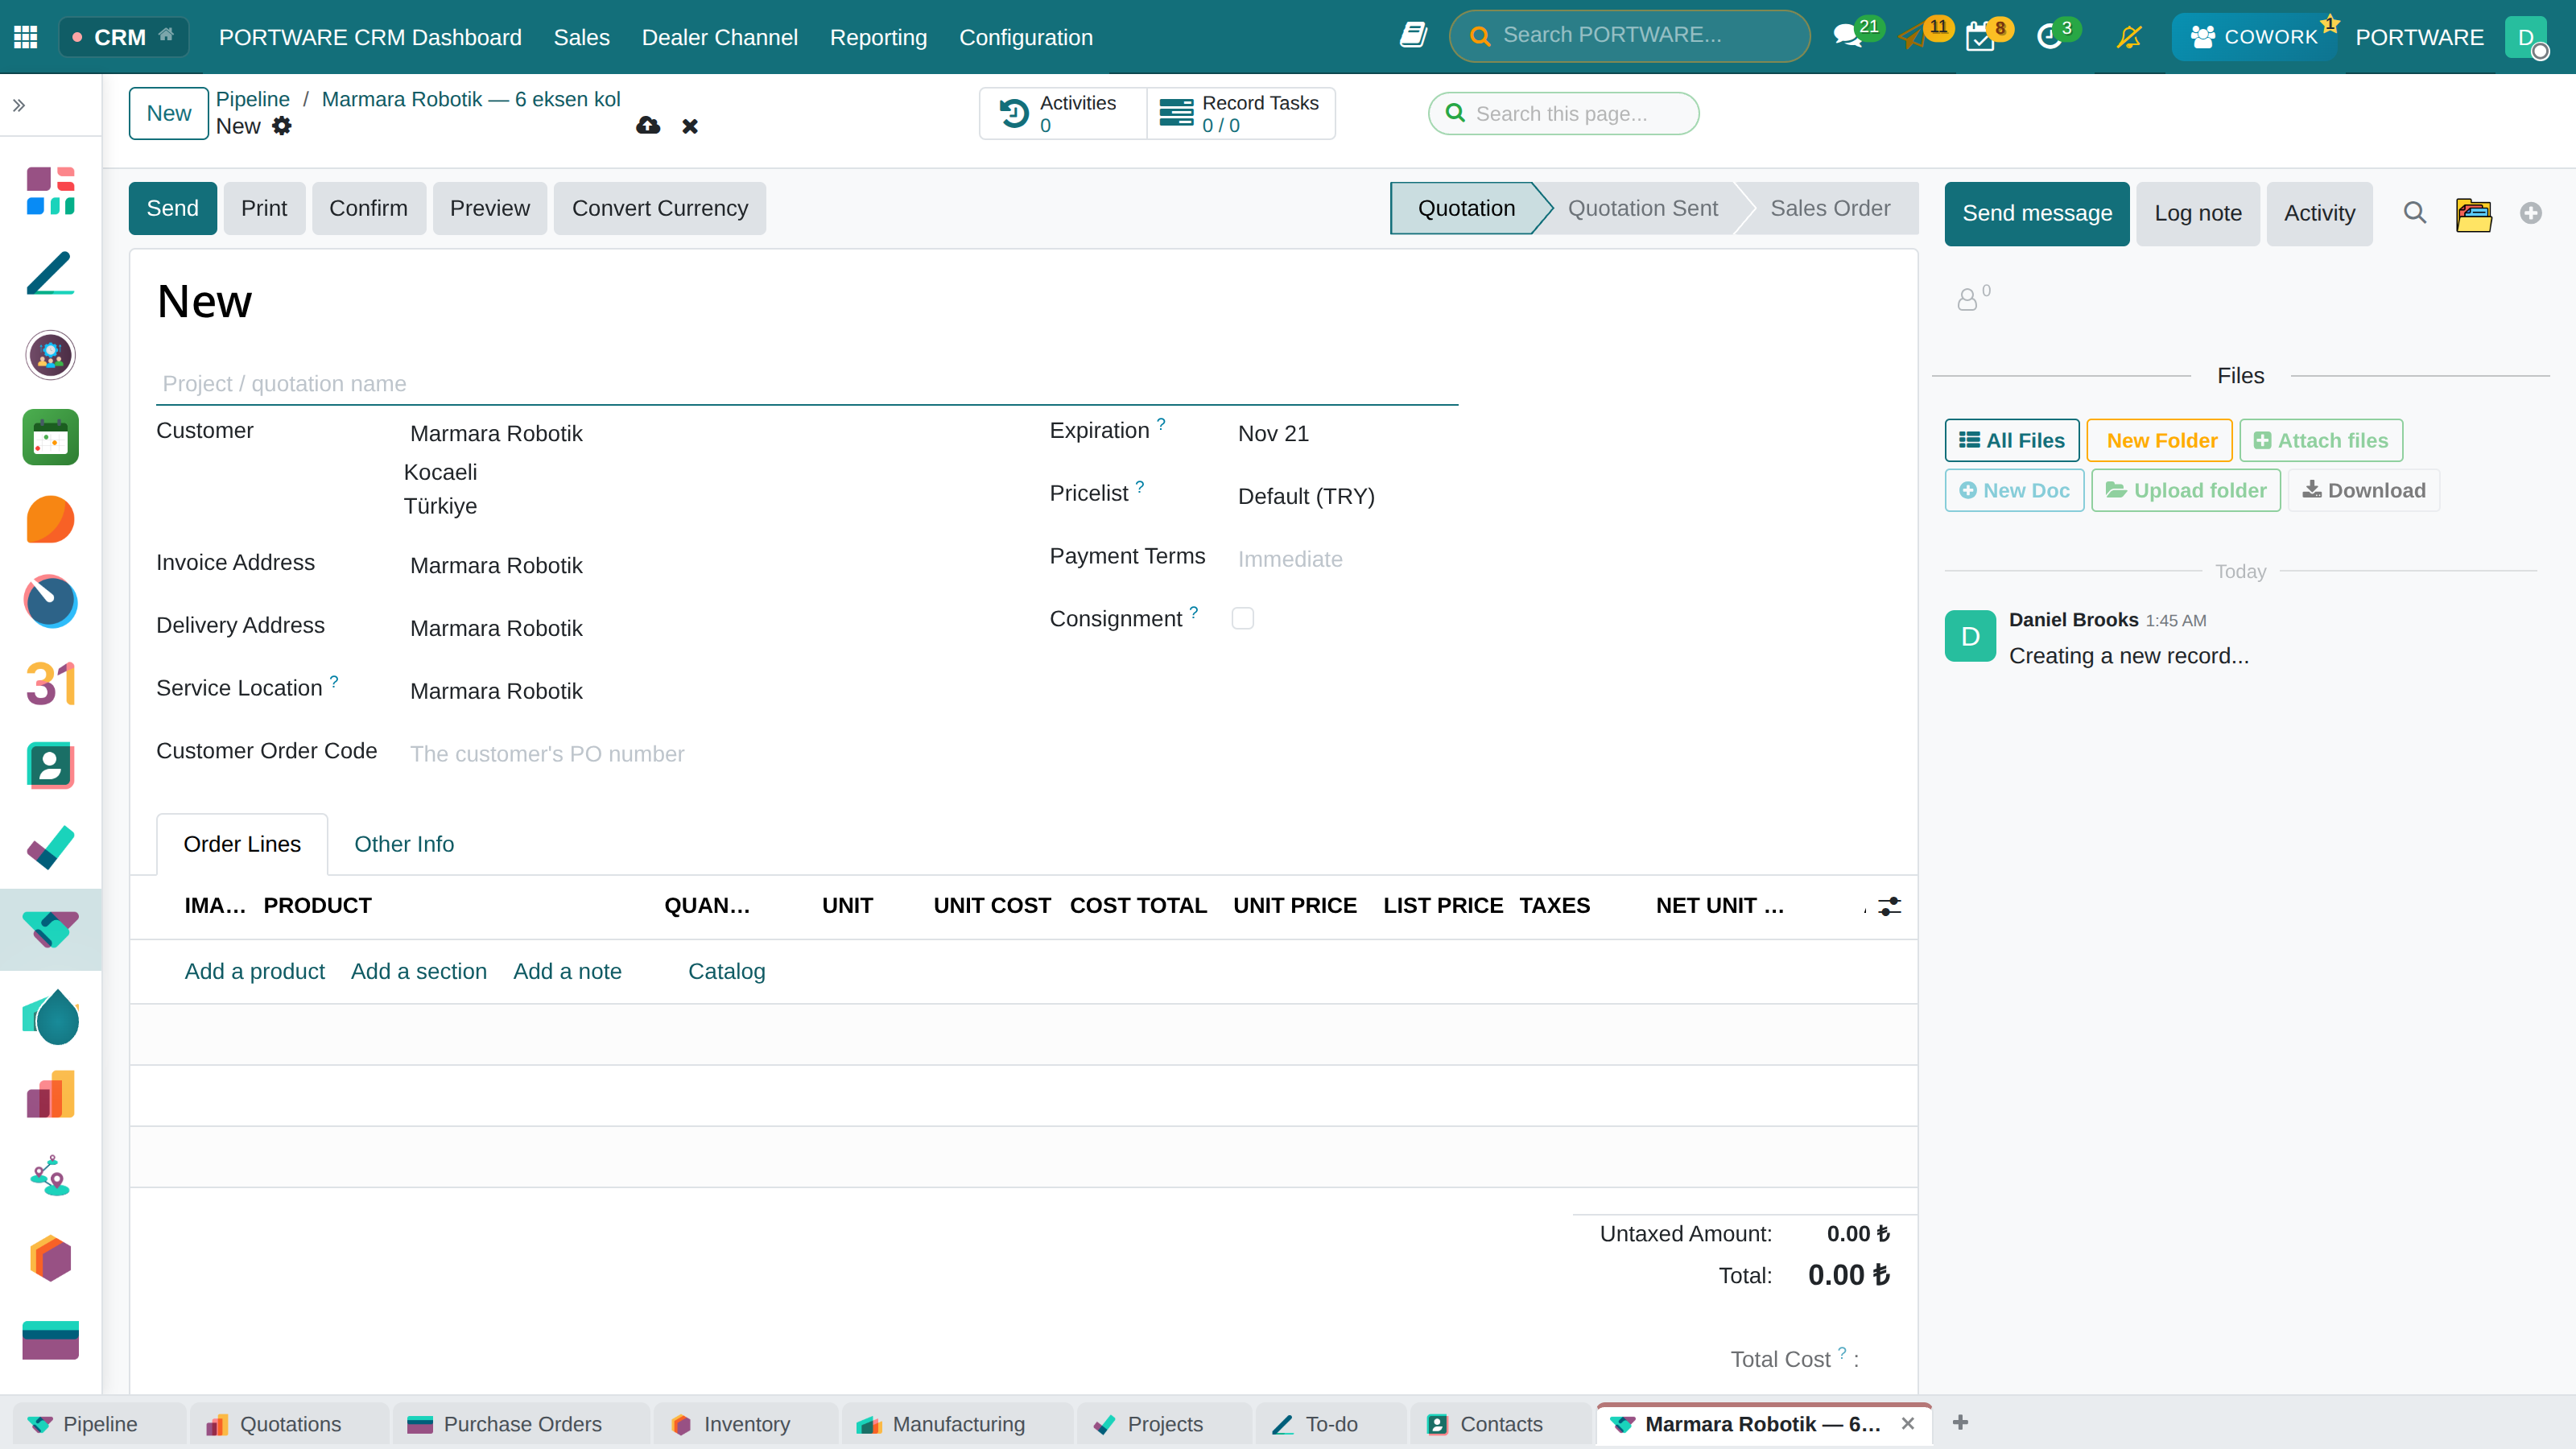Screen dimensions: 2576x1449
Task: Open optional columns settings in order lines
Action: 1889,907
